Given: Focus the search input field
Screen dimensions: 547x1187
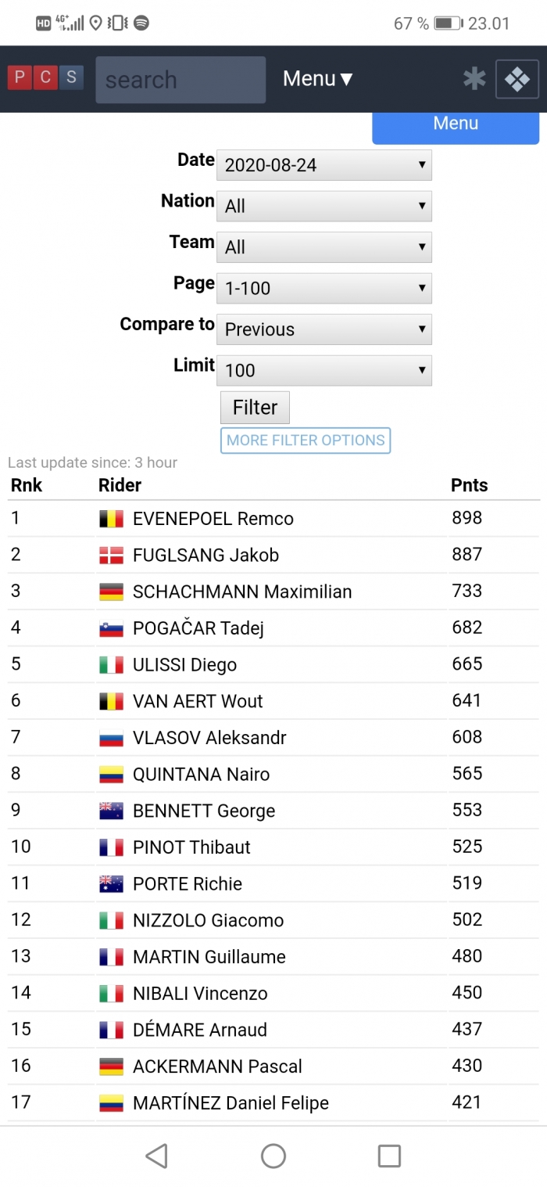Looking at the screenshot, I should [181, 80].
